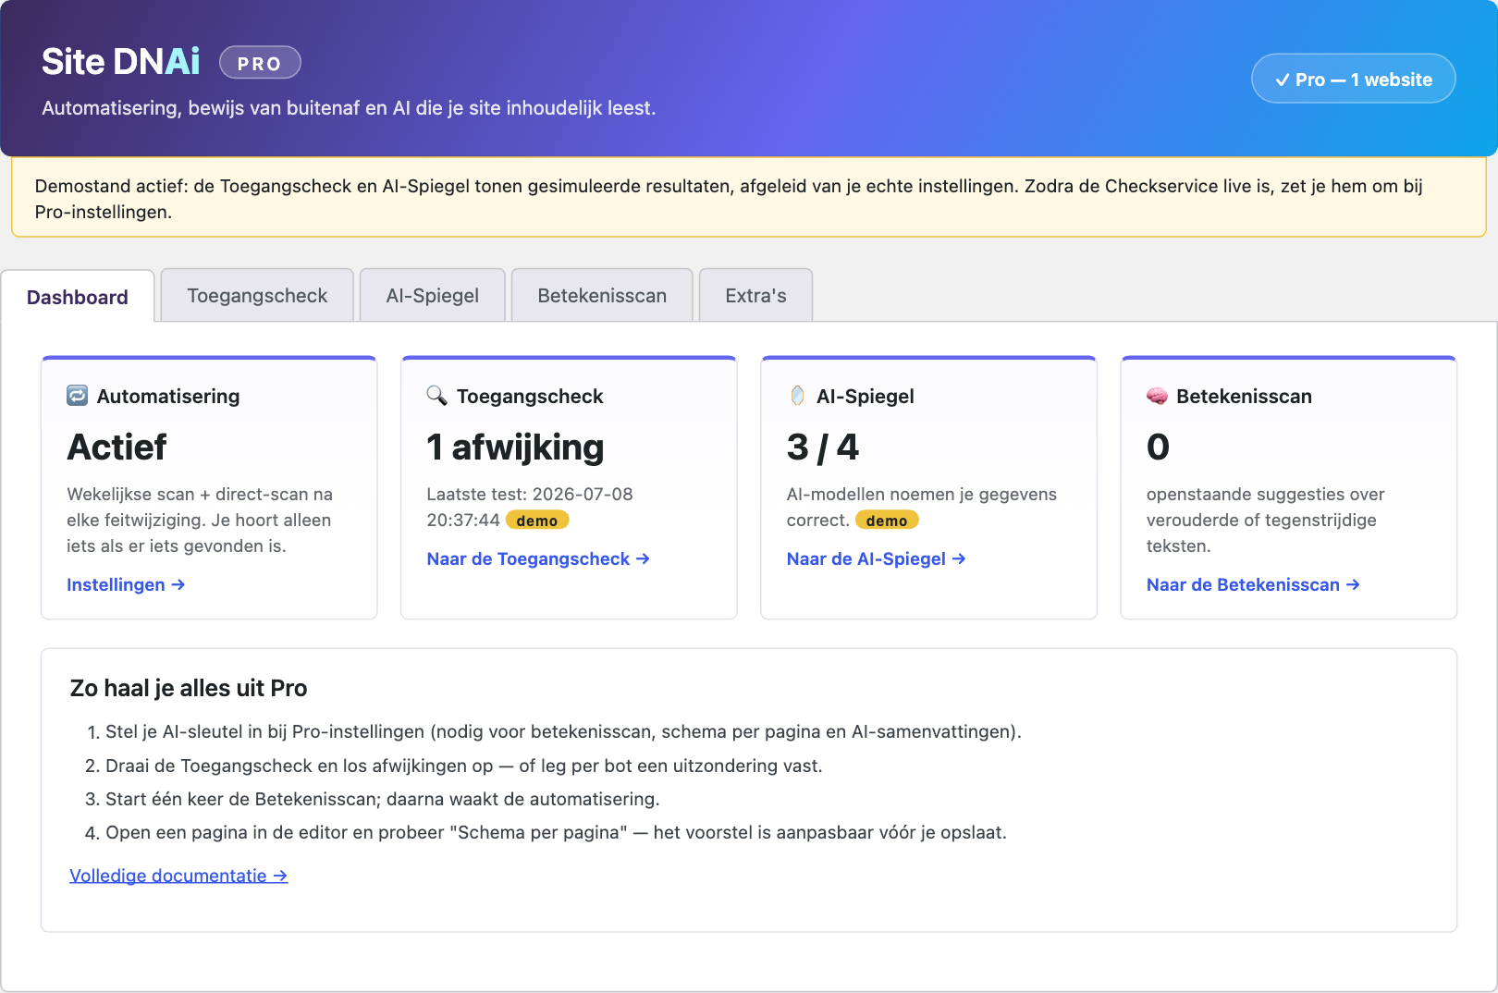
Task: Open the Dashboard tab
Action: click(78, 297)
